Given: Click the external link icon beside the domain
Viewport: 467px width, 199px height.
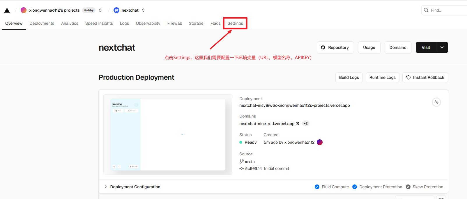Looking at the screenshot, I should (297, 124).
